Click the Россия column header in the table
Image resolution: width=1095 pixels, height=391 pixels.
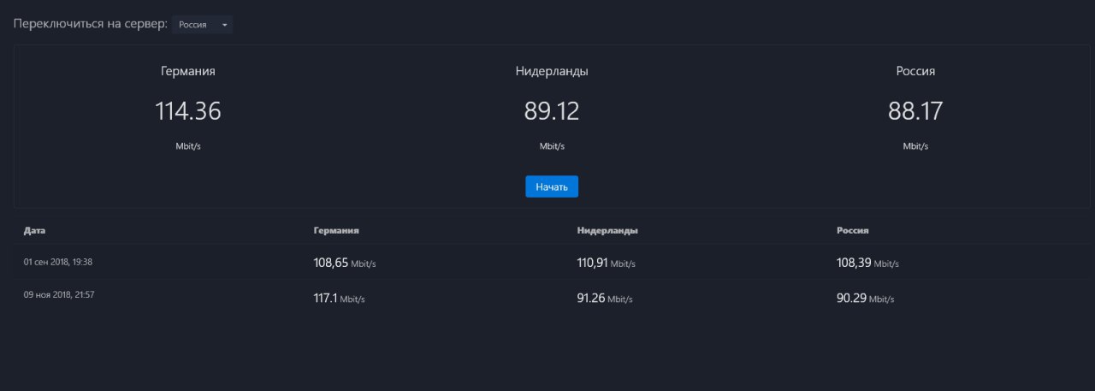(853, 231)
